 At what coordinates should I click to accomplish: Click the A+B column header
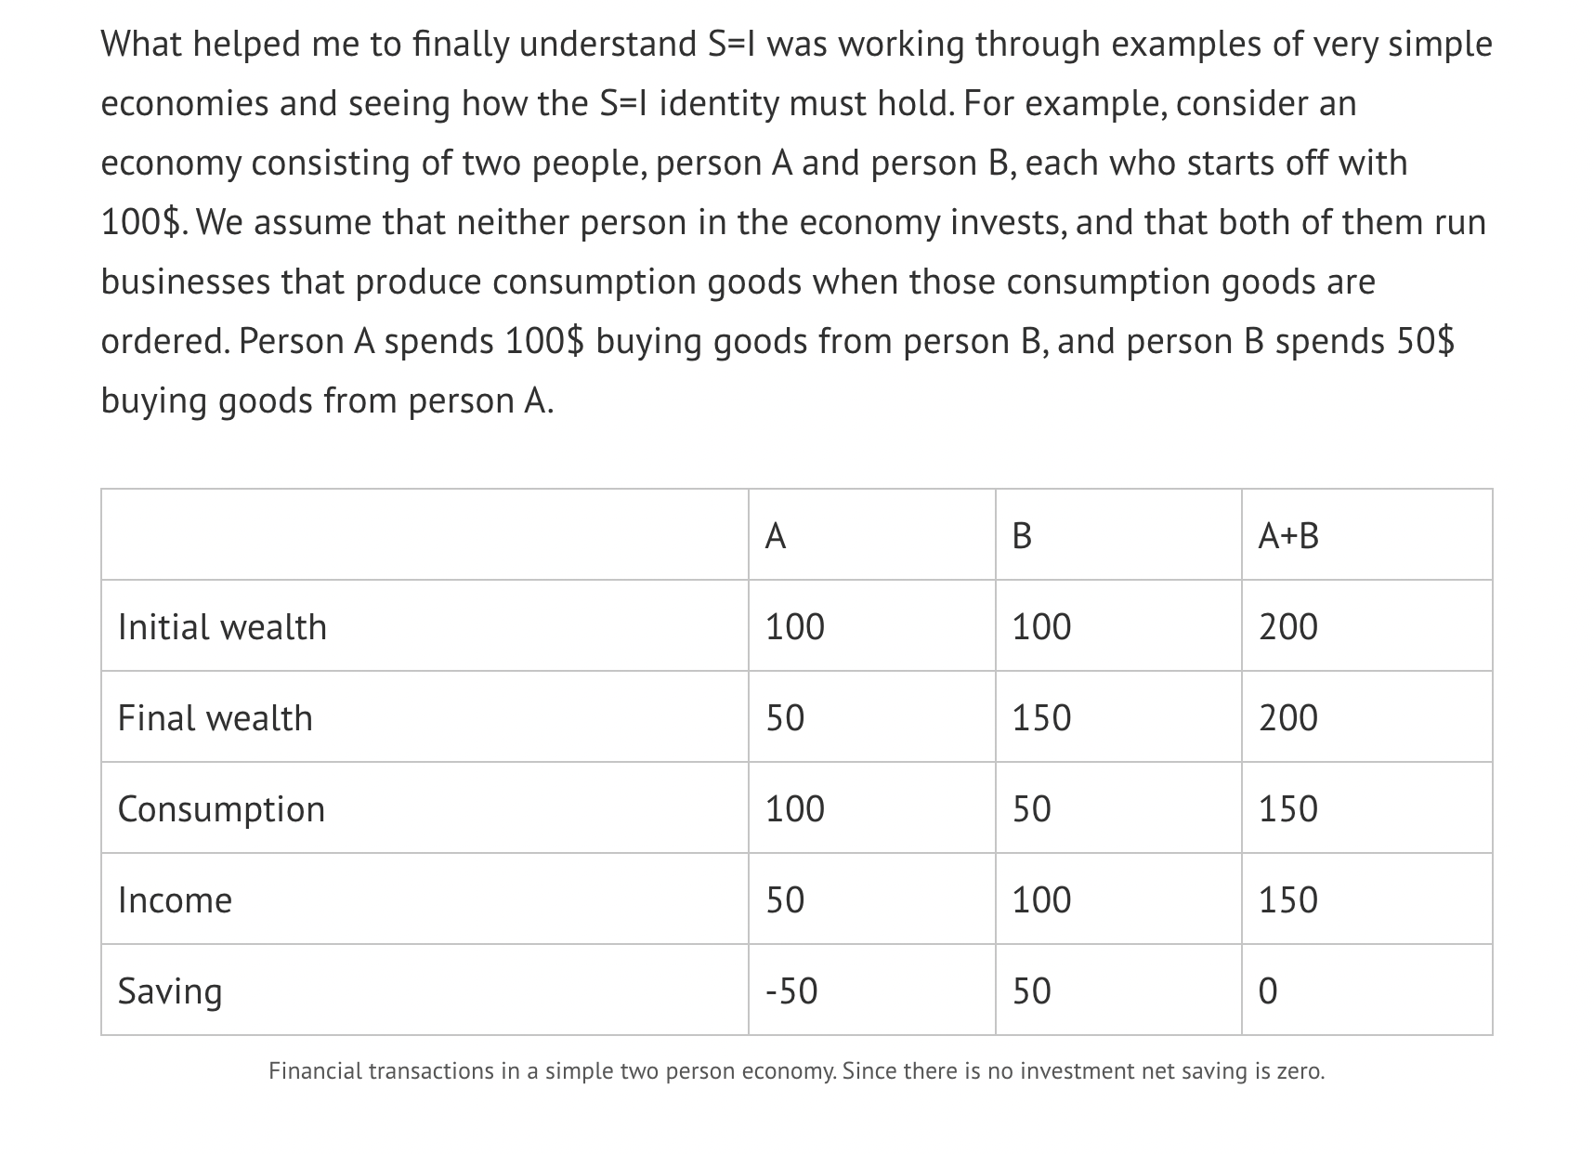point(1288,536)
